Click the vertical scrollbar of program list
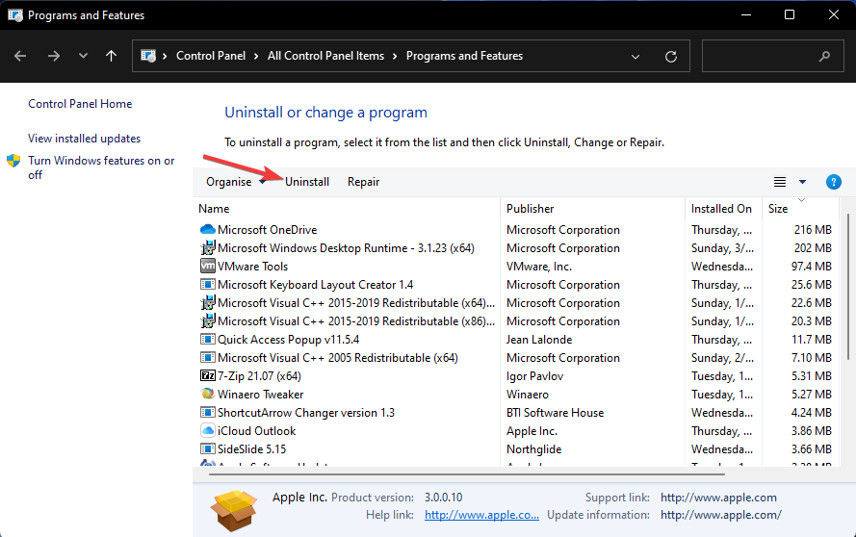The width and height of the screenshot is (856, 537). (x=847, y=287)
